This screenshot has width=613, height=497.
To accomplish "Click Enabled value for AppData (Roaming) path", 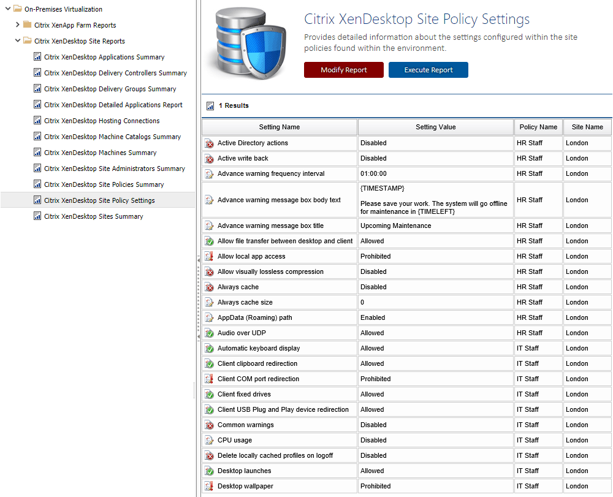I will 373,317.
